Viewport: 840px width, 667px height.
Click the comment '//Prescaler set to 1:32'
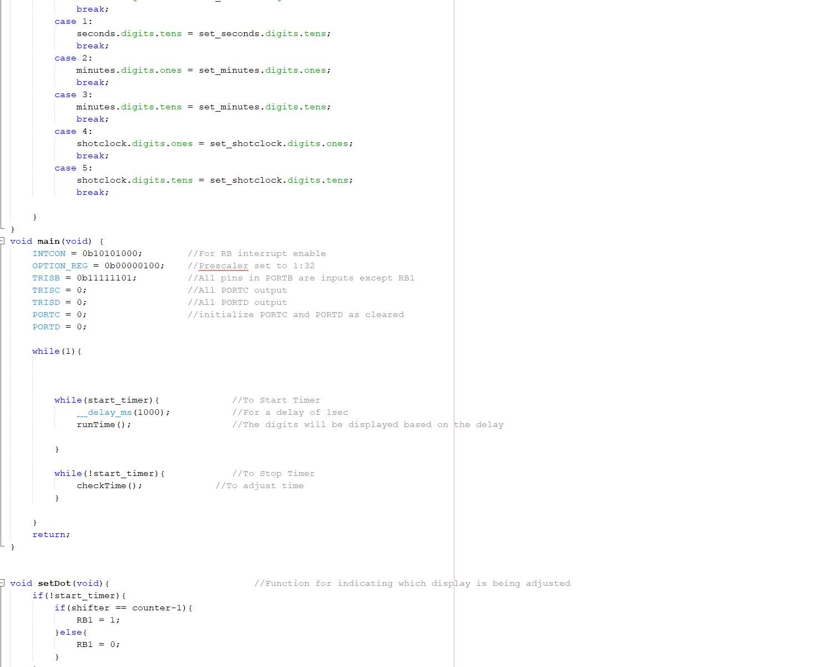click(251, 266)
